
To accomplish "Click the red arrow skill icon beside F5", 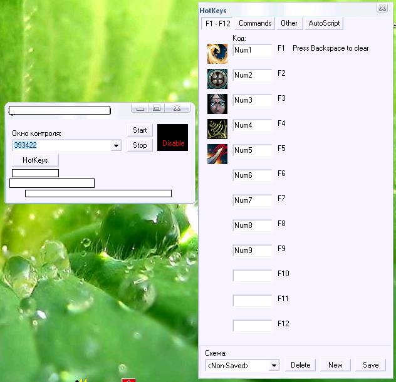I will click(x=217, y=154).
